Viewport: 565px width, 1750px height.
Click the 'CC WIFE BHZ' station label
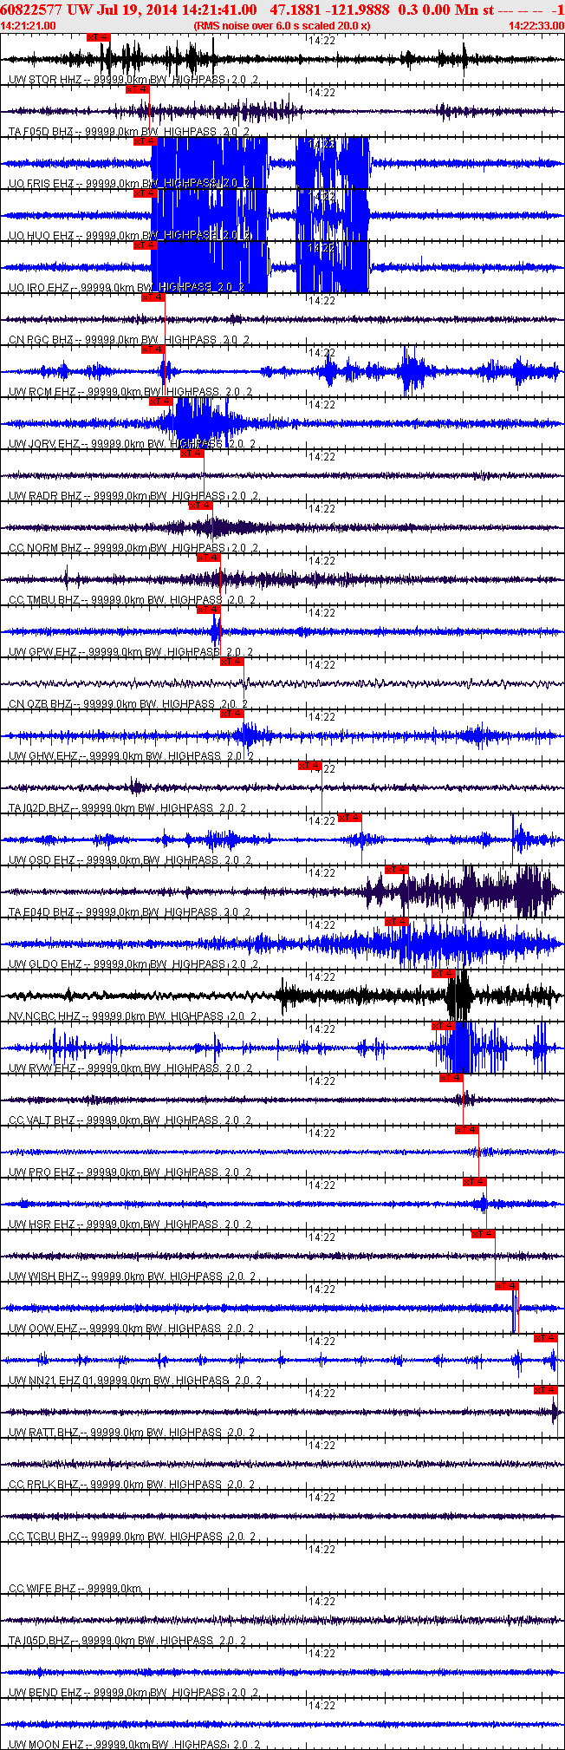[42, 1589]
